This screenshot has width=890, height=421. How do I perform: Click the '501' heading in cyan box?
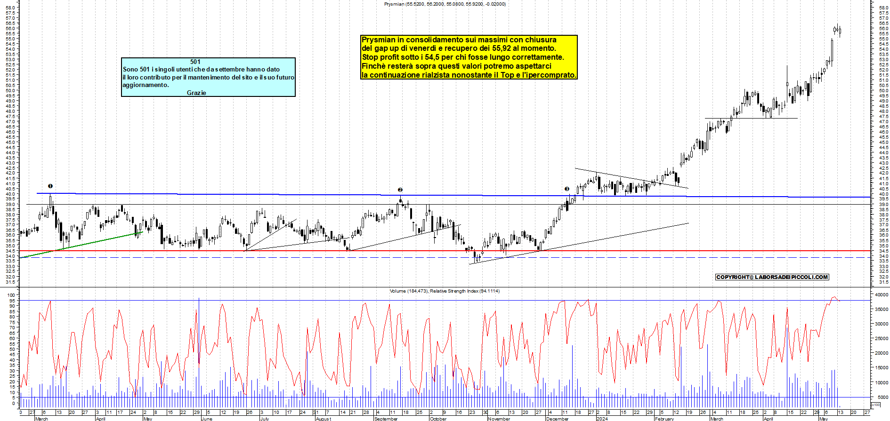(x=195, y=62)
